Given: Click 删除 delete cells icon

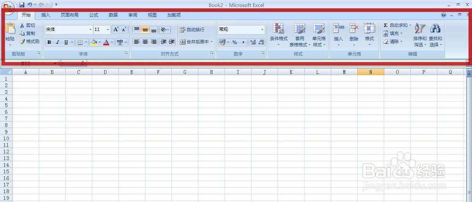Looking at the screenshot, I should pos(354,29).
